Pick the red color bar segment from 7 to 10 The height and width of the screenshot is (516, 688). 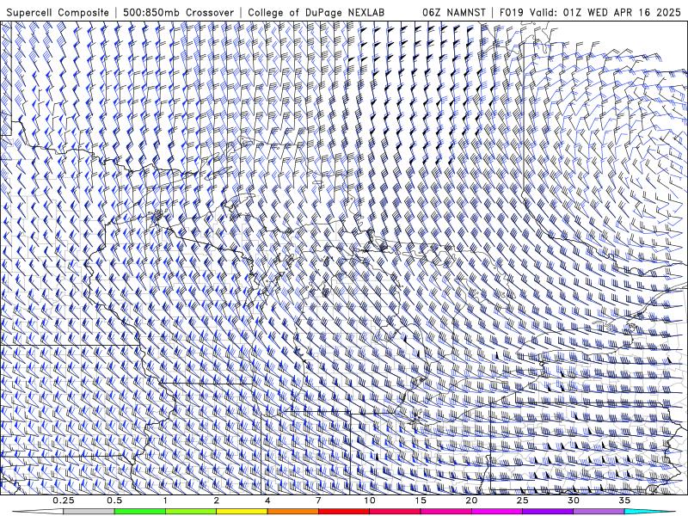coord(343,512)
